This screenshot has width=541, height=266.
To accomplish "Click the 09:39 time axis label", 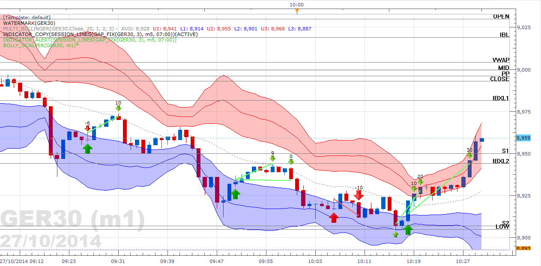I will coord(167,261).
